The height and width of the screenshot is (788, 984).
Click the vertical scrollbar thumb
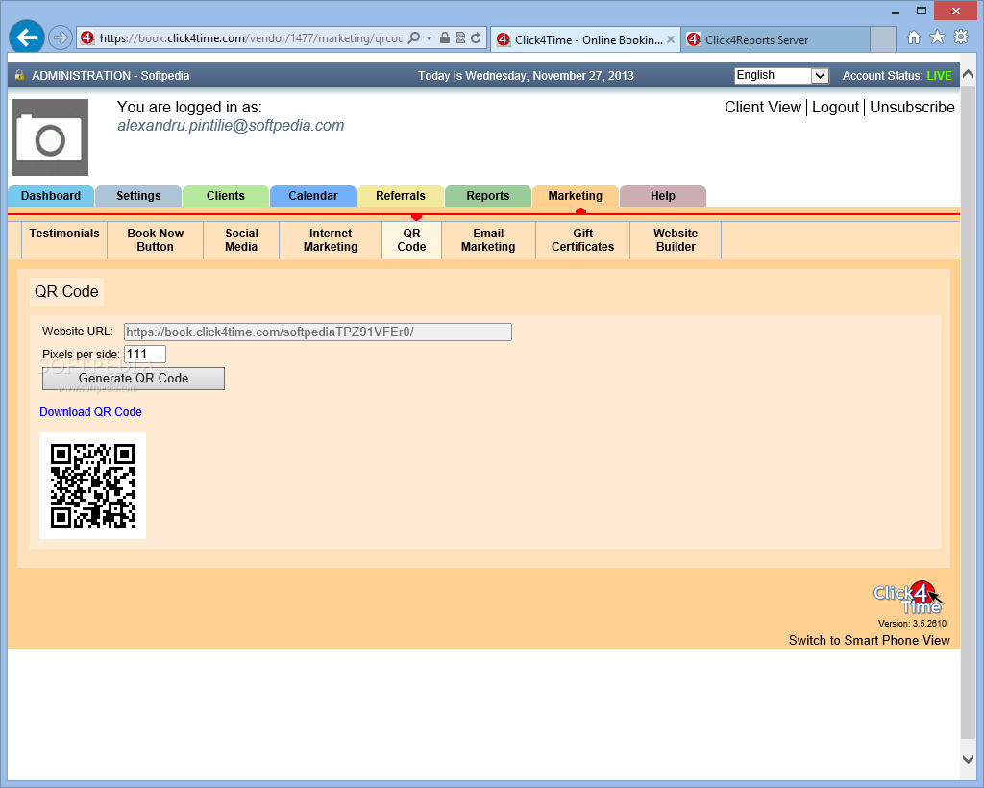pyautogui.click(x=969, y=411)
